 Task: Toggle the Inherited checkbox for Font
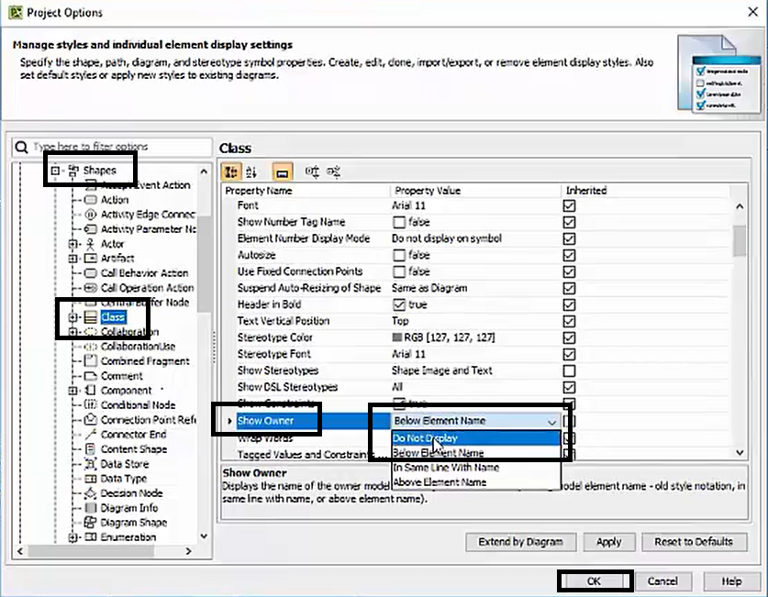(570, 205)
